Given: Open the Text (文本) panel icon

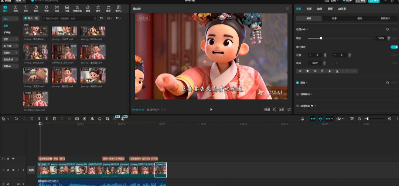Looking at the screenshot, I should [x=26, y=9].
